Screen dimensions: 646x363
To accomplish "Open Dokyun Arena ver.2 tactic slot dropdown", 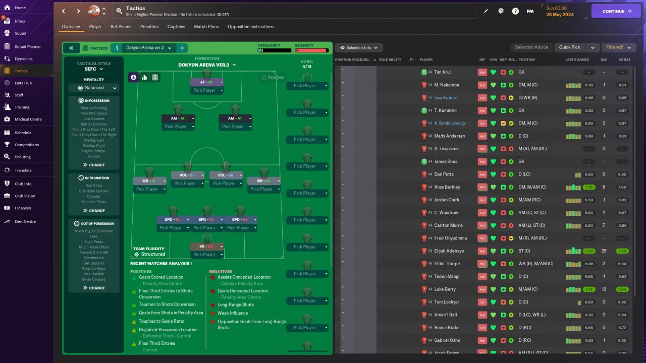I will click(149, 48).
